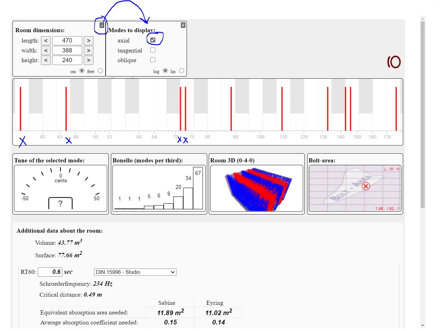The height and width of the screenshot is (331, 440).
Task: Click the Room 3D visualization image
Action: point(257,188)
